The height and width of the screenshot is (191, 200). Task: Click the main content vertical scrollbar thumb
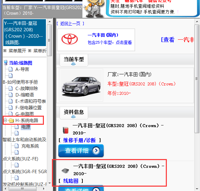coord(197,79)
